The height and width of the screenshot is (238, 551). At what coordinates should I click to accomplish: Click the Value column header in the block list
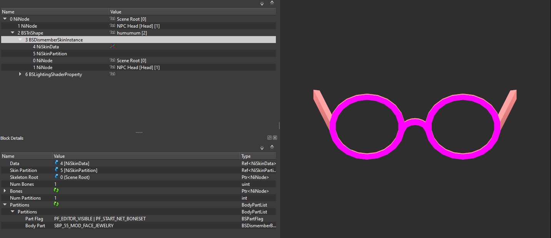click(192, 12)
